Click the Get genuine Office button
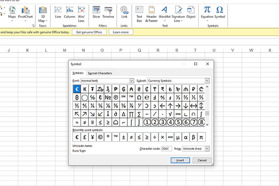This screenshot has width=279, height=186. [89, 32]
